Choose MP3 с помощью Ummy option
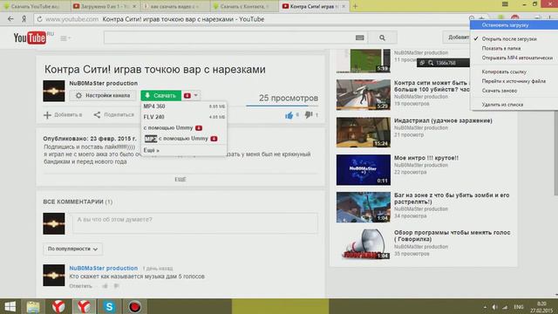558x314 pixels. [x=184, y=139]
